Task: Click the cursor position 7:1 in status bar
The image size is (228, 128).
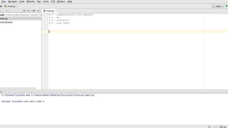Action: pyautogui.click(x=209, y=127)
